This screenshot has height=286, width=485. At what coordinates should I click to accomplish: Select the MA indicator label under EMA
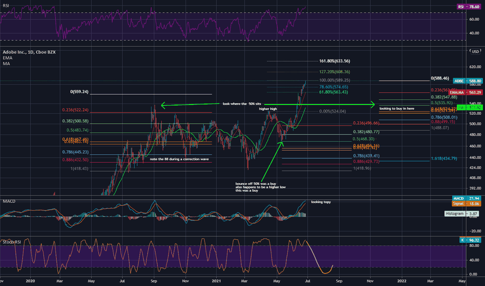tap(6, 63)
